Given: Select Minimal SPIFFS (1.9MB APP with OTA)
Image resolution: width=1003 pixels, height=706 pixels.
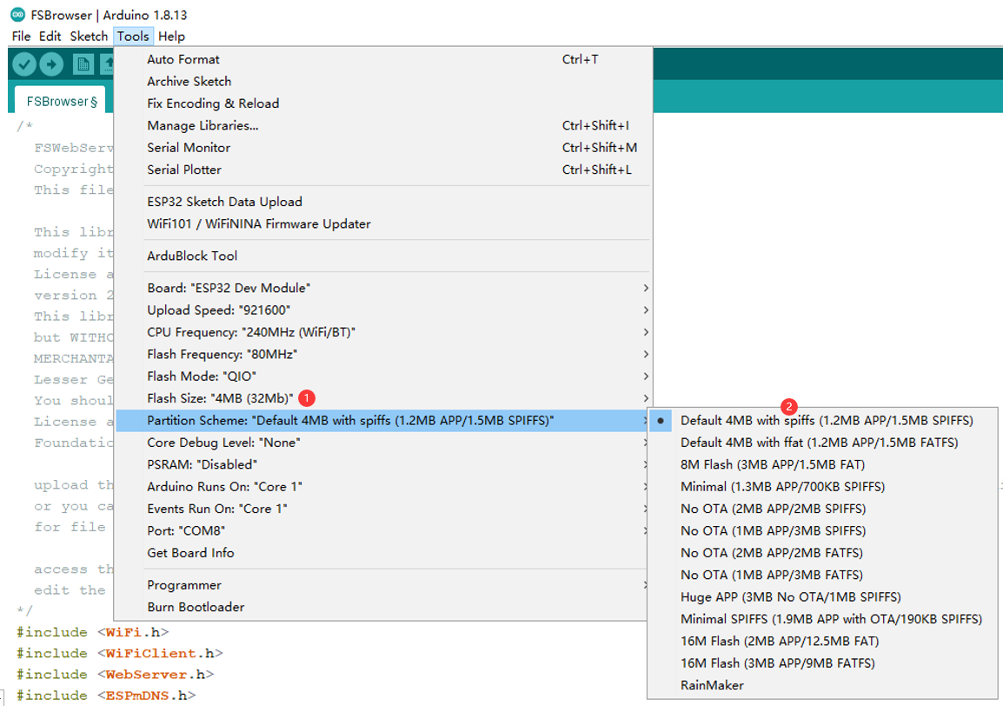Looking at the screenshot, I should point(822,619).
